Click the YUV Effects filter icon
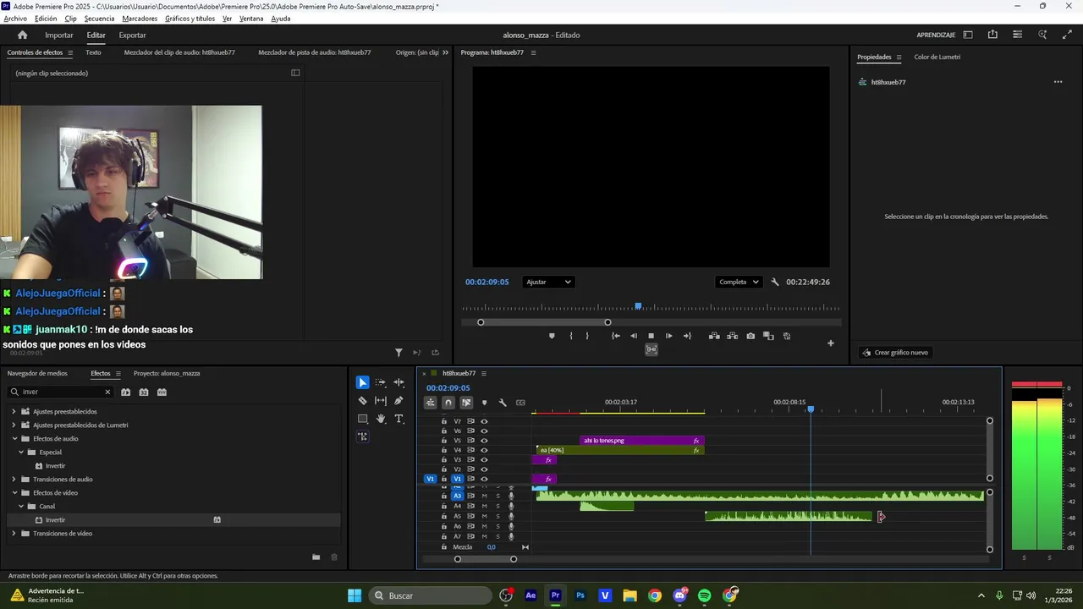 pos(162,392)
